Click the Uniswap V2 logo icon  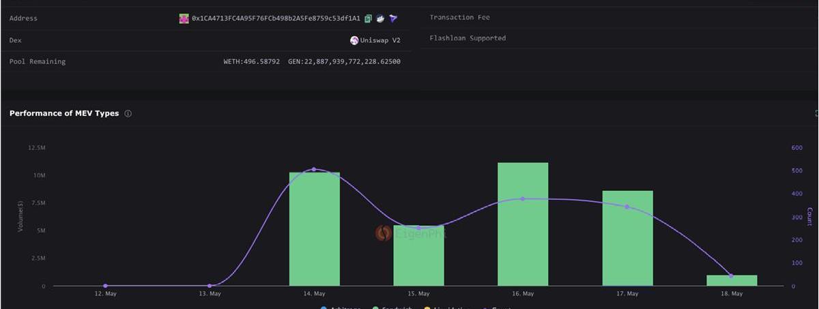point(354,40)
